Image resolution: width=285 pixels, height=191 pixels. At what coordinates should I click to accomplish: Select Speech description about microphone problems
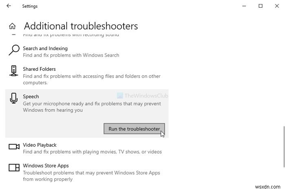tap(92, 107)
